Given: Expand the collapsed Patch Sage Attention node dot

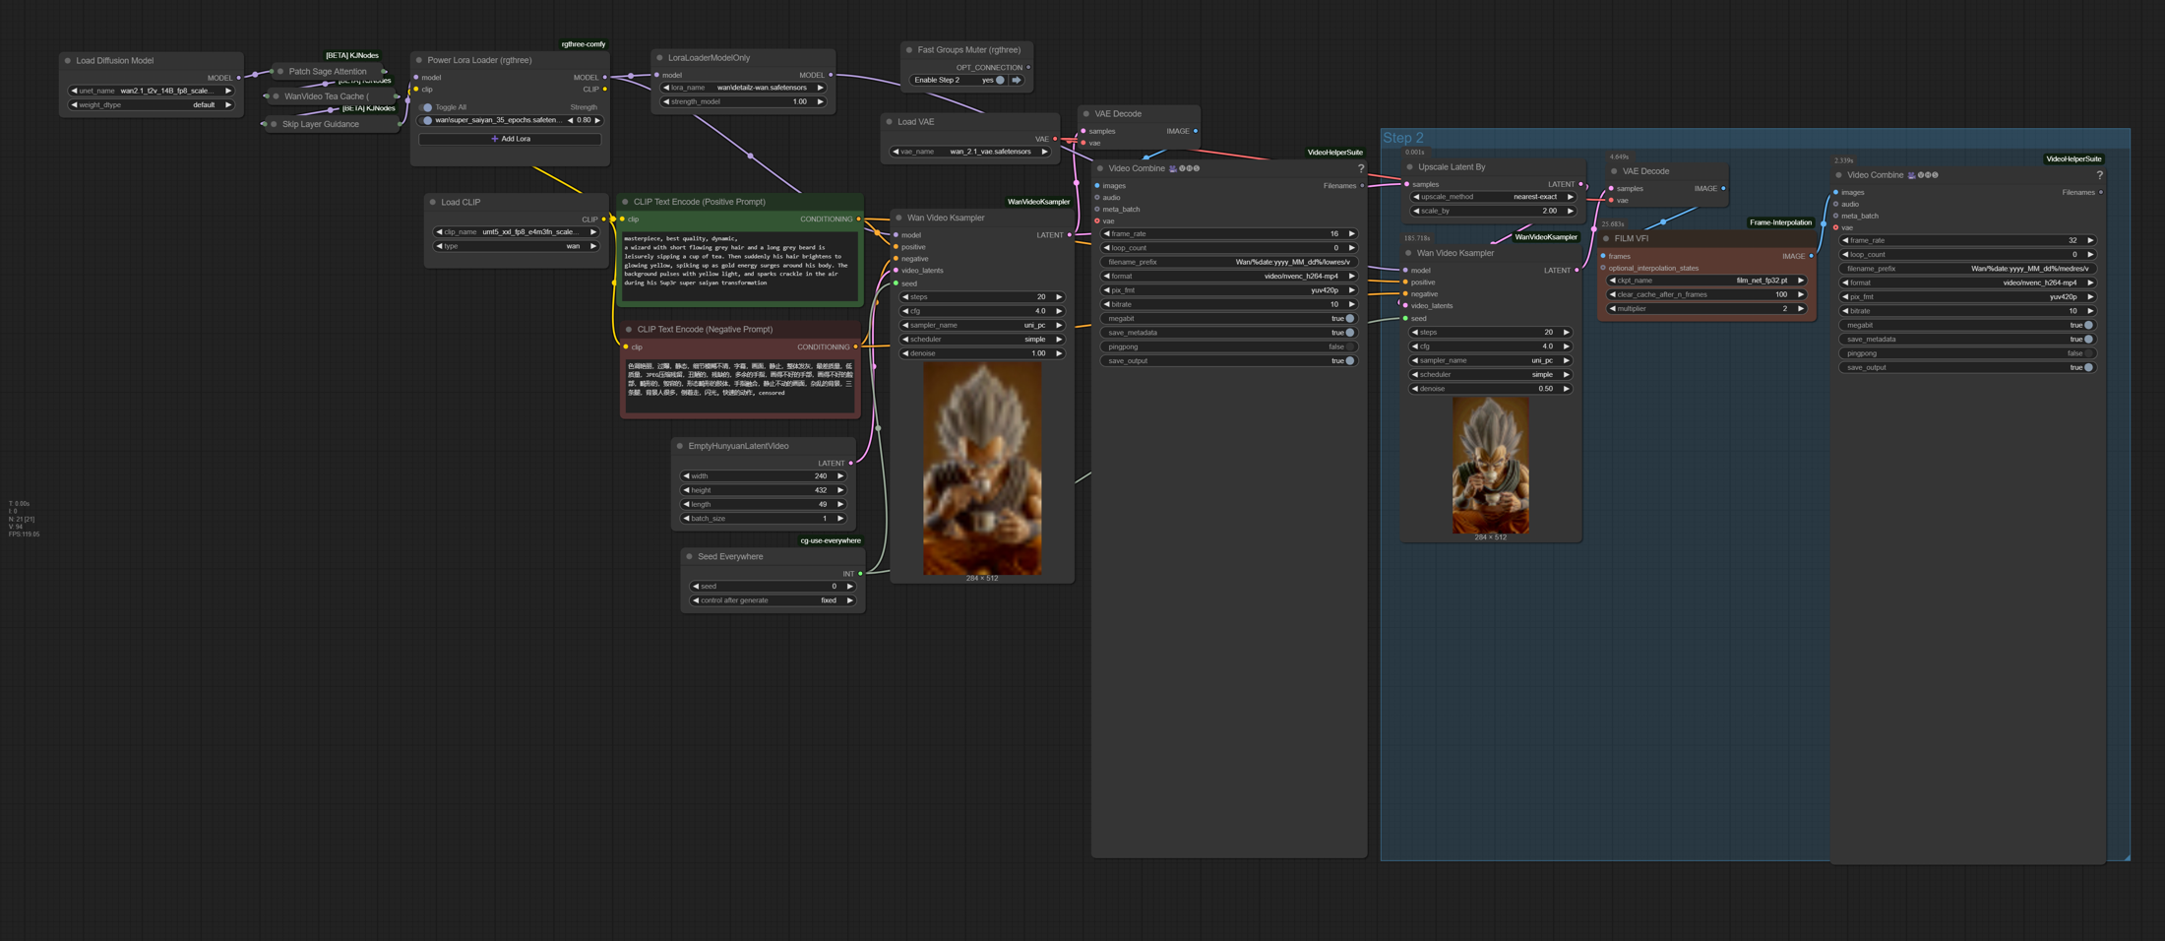Looking at the screenshot, I should (280, 72).
